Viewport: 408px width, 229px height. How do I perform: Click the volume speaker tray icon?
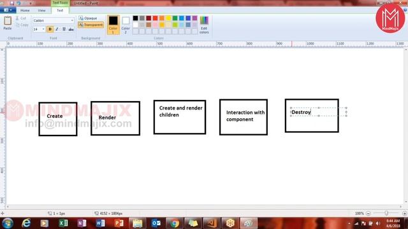click(x=378, y=223)
